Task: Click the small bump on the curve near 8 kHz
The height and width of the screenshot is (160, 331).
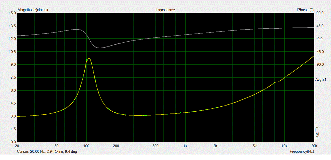Action: click(x=276, y=82)
